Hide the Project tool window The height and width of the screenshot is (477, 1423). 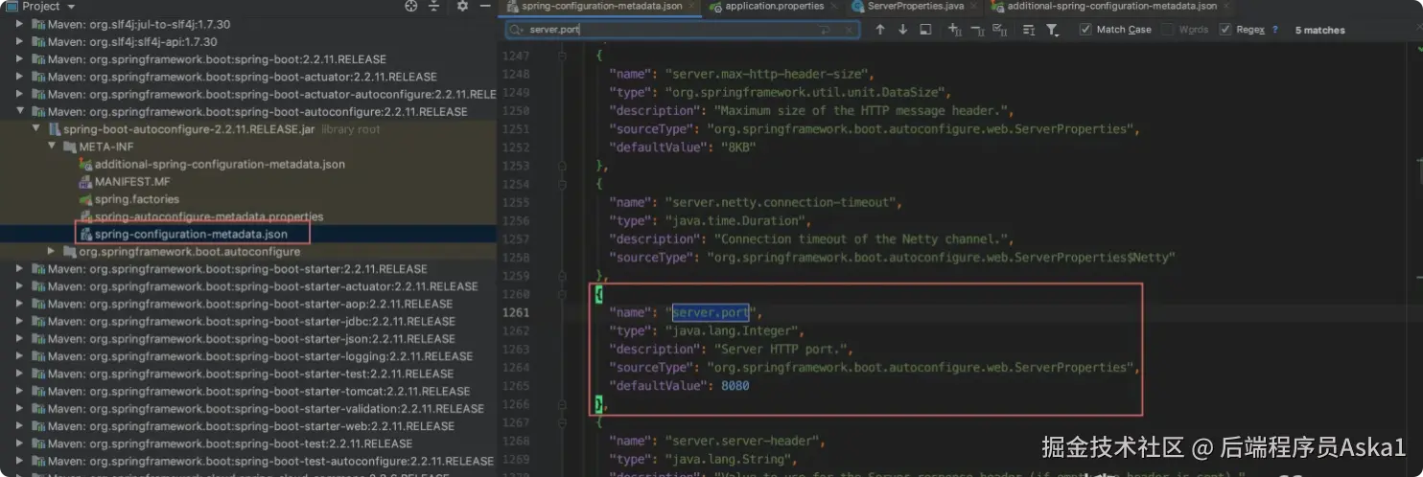(484, 6)
